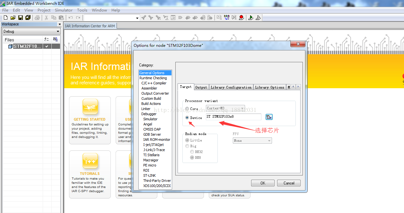Click the Cut scissors icon

(46, 18)
